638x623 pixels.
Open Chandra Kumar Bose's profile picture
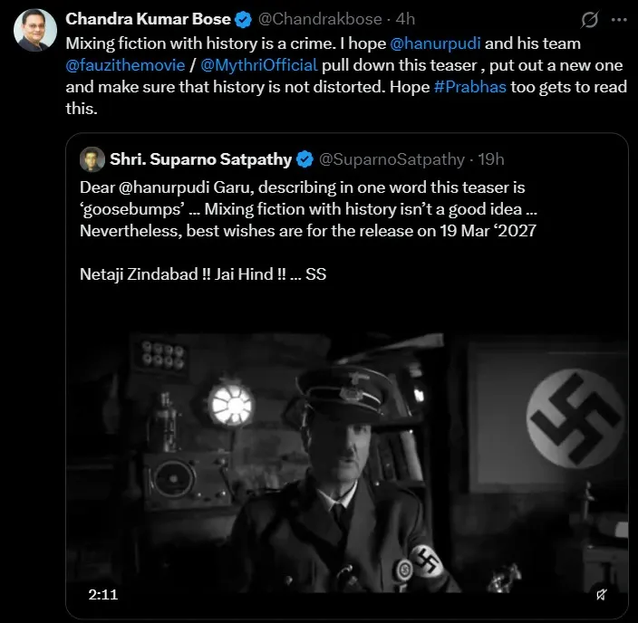[x=35, y=30]
